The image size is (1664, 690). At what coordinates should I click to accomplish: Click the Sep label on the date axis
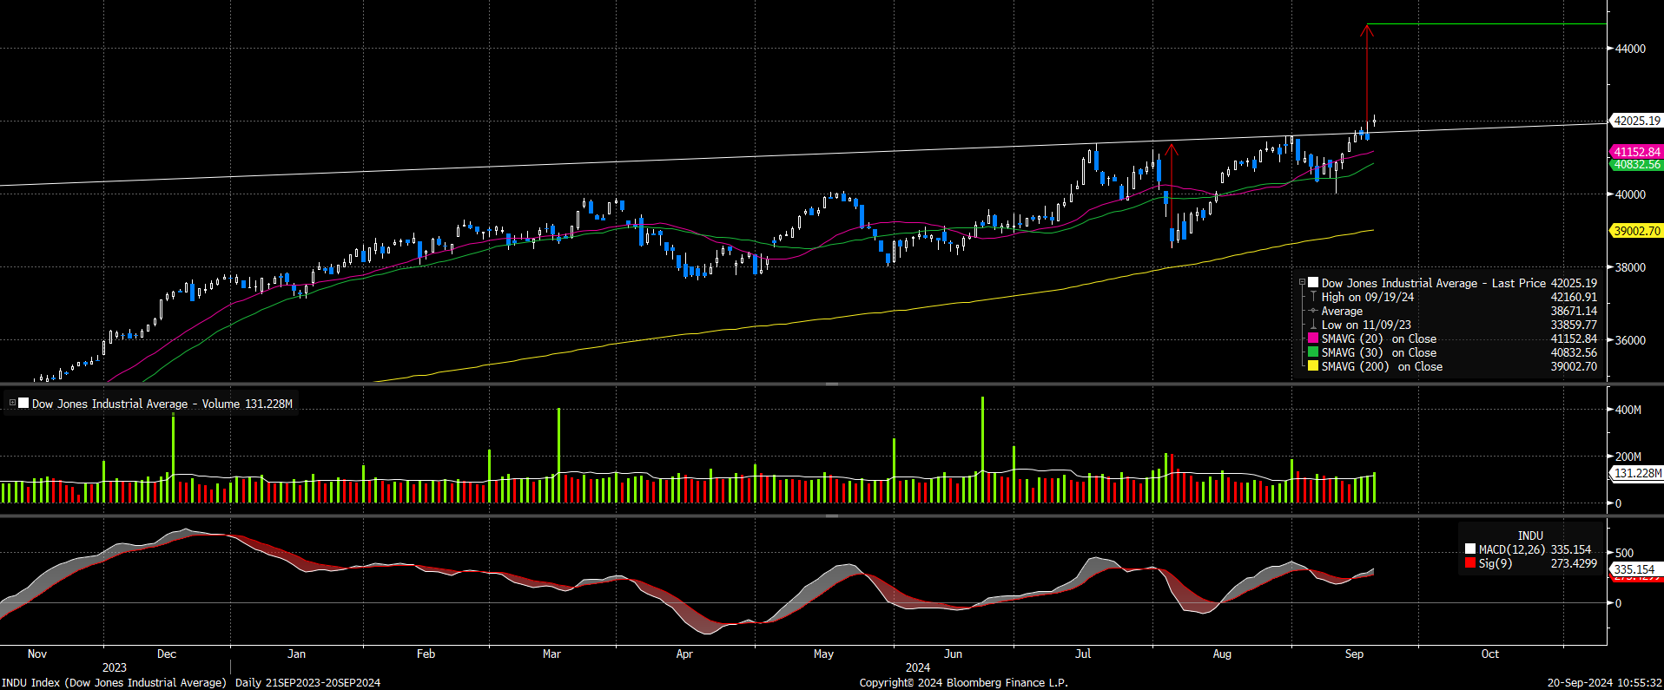coord(1354,654)
